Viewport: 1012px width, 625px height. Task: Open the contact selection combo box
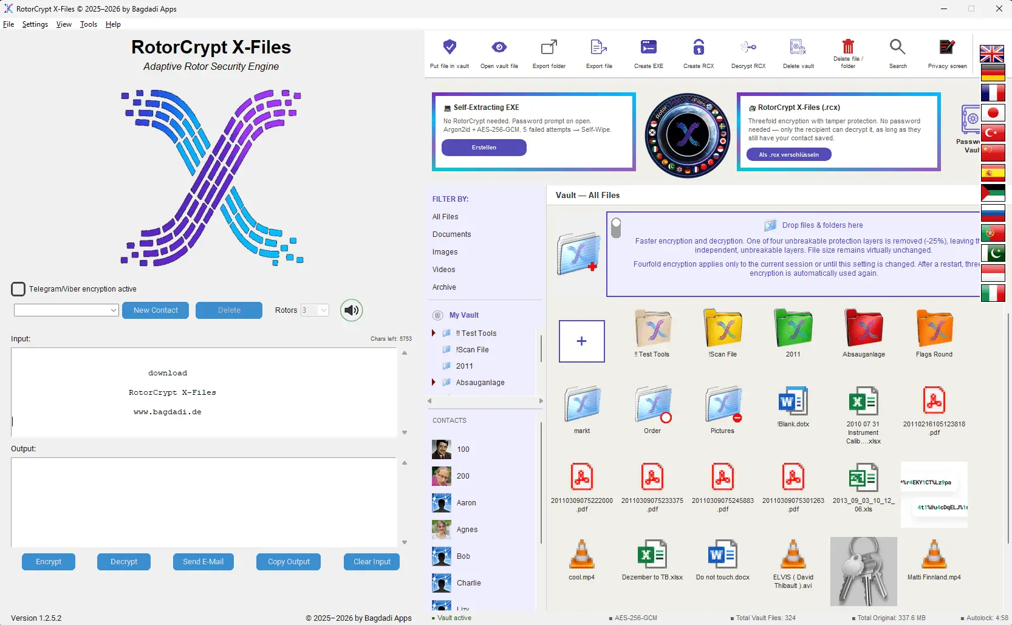(x=66, y=310)
